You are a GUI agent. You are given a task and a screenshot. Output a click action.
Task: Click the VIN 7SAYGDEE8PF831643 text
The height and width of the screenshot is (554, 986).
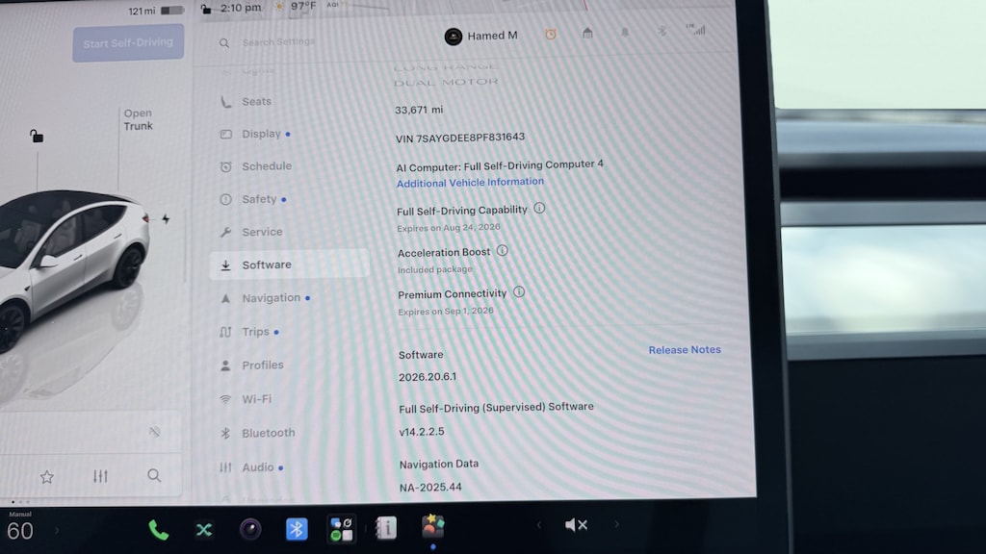point(460,138)
